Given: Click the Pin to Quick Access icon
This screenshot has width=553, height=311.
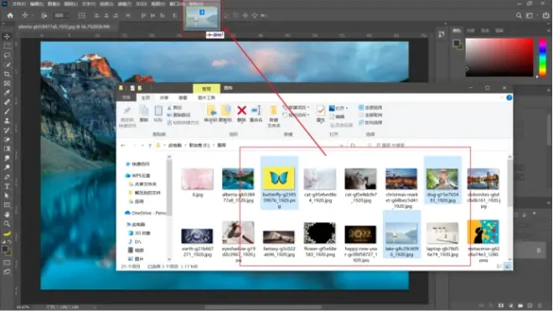Looking at the screenshot, I should (127, 111).
